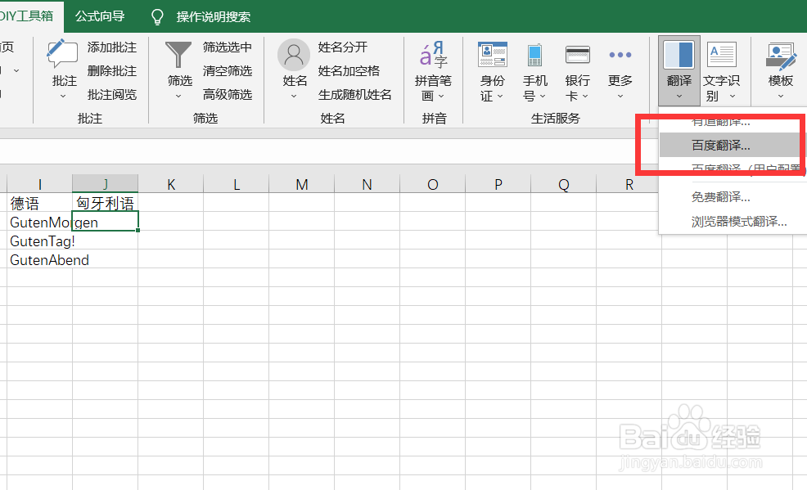Click the 手机号 phone icon
This screenshot has height=490, width=807.
pyautogui.click(x=534, y=55)
